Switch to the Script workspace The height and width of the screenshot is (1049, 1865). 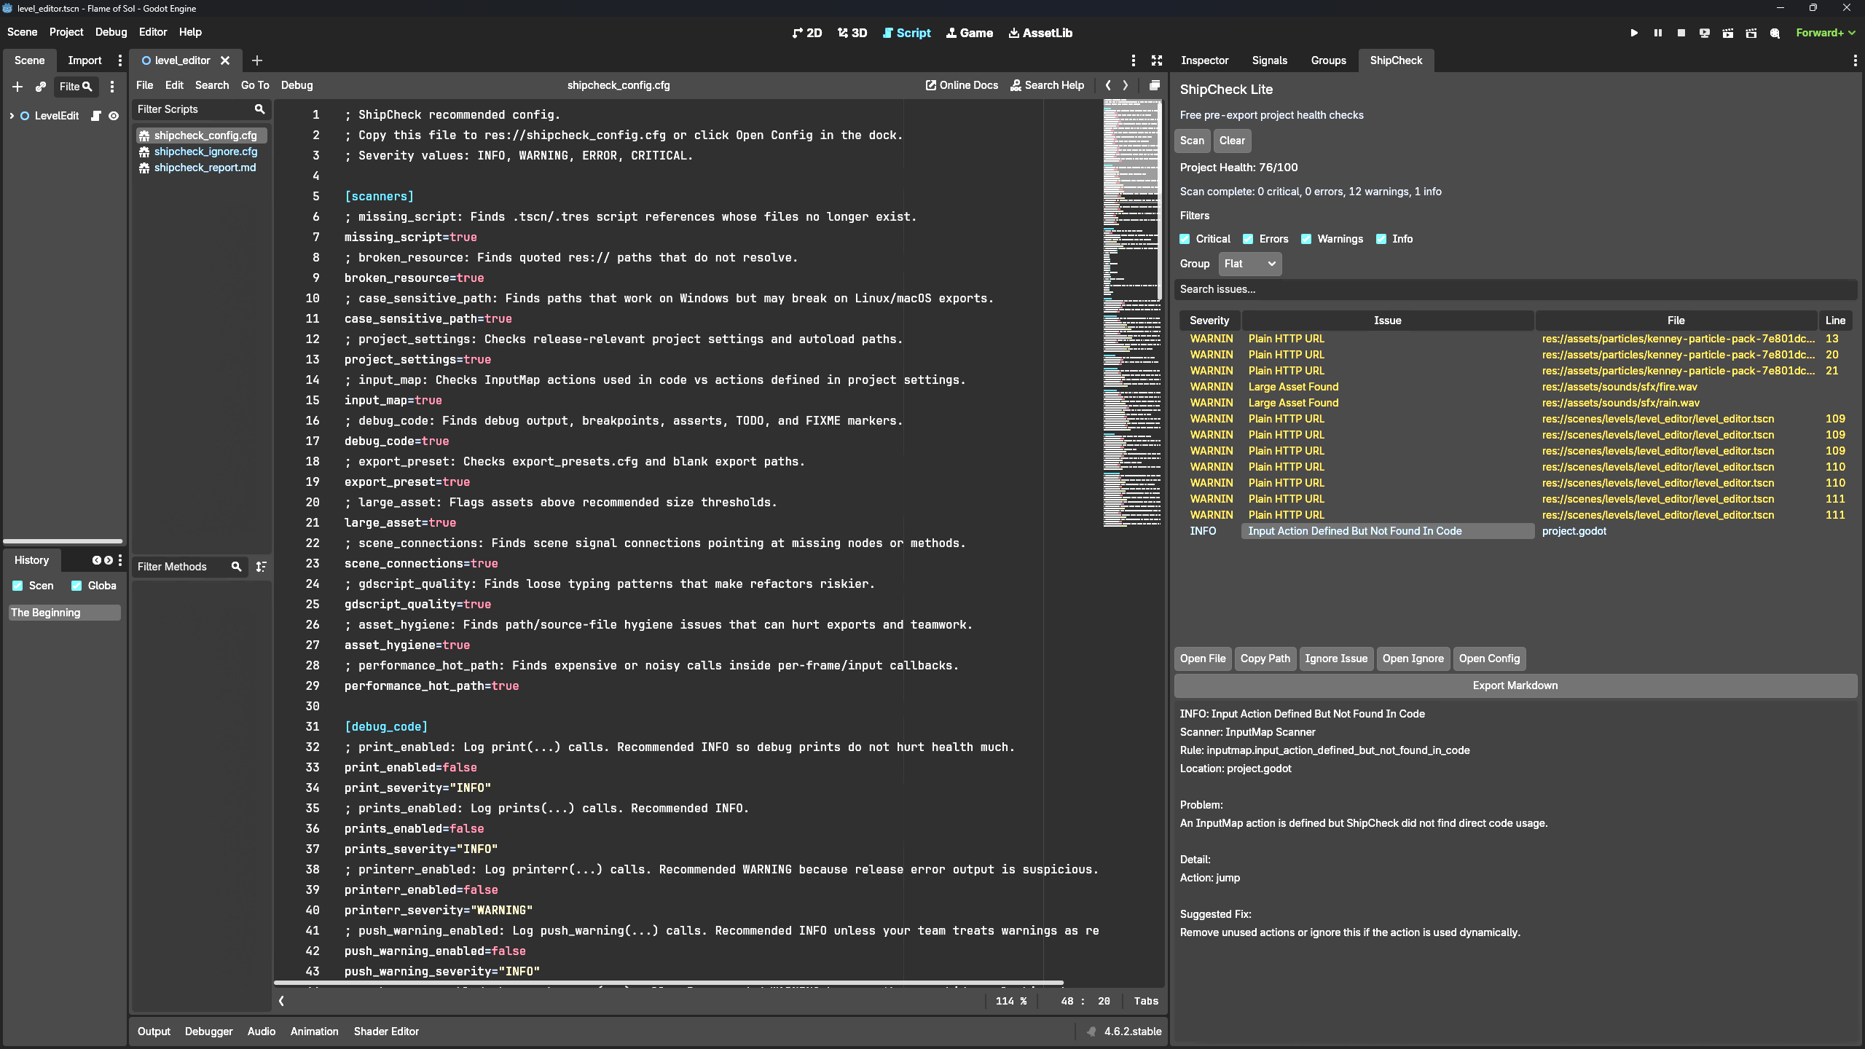(906, 33)
